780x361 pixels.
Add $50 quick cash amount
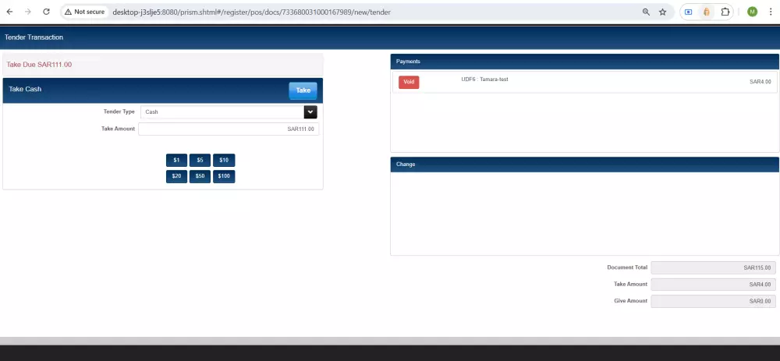[200, 176]
